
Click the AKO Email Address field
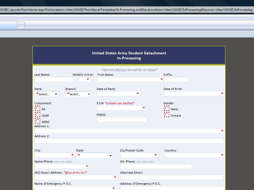coord(75,177)
